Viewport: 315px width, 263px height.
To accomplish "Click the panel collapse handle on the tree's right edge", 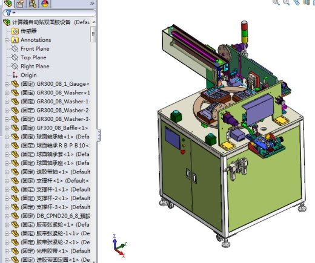I will 99,135.
